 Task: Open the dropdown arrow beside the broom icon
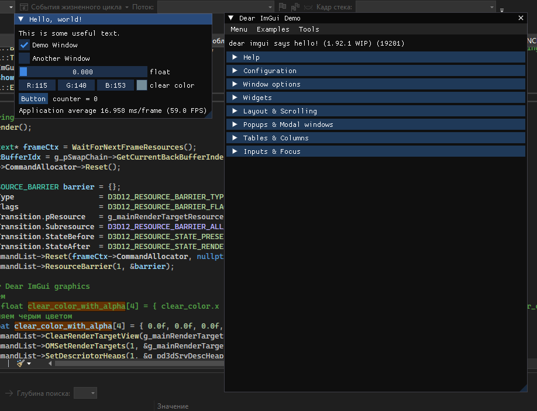29,364
